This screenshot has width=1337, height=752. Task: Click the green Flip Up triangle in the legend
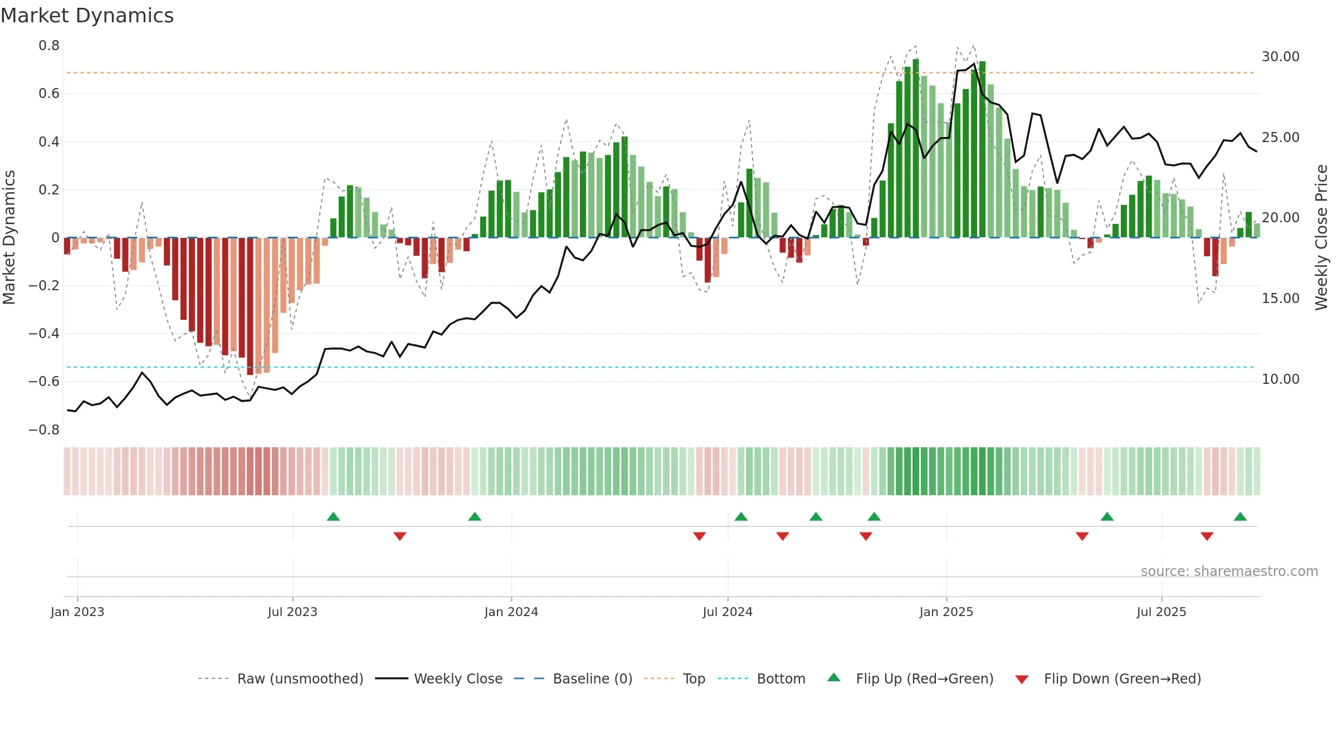pyautogui.click(x=834, y=677)
